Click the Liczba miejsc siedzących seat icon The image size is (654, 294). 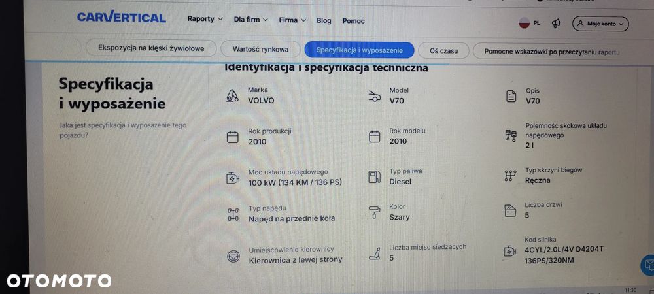click(375, 253)
